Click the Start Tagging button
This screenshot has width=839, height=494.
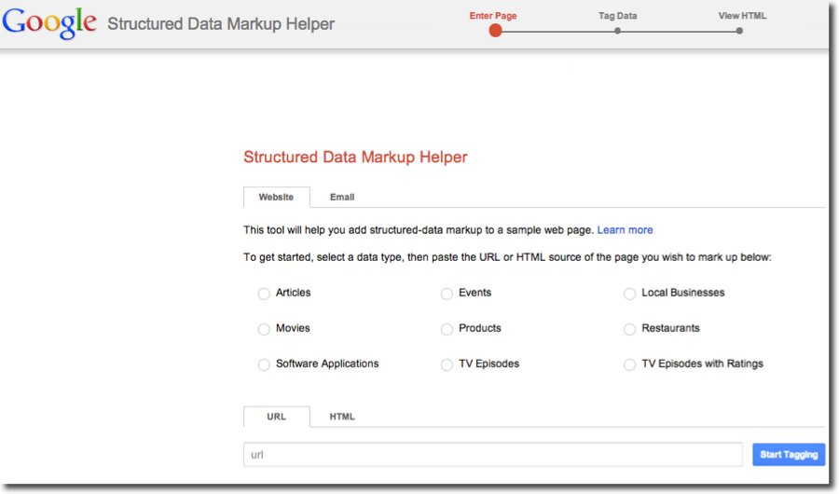(789, 455)
